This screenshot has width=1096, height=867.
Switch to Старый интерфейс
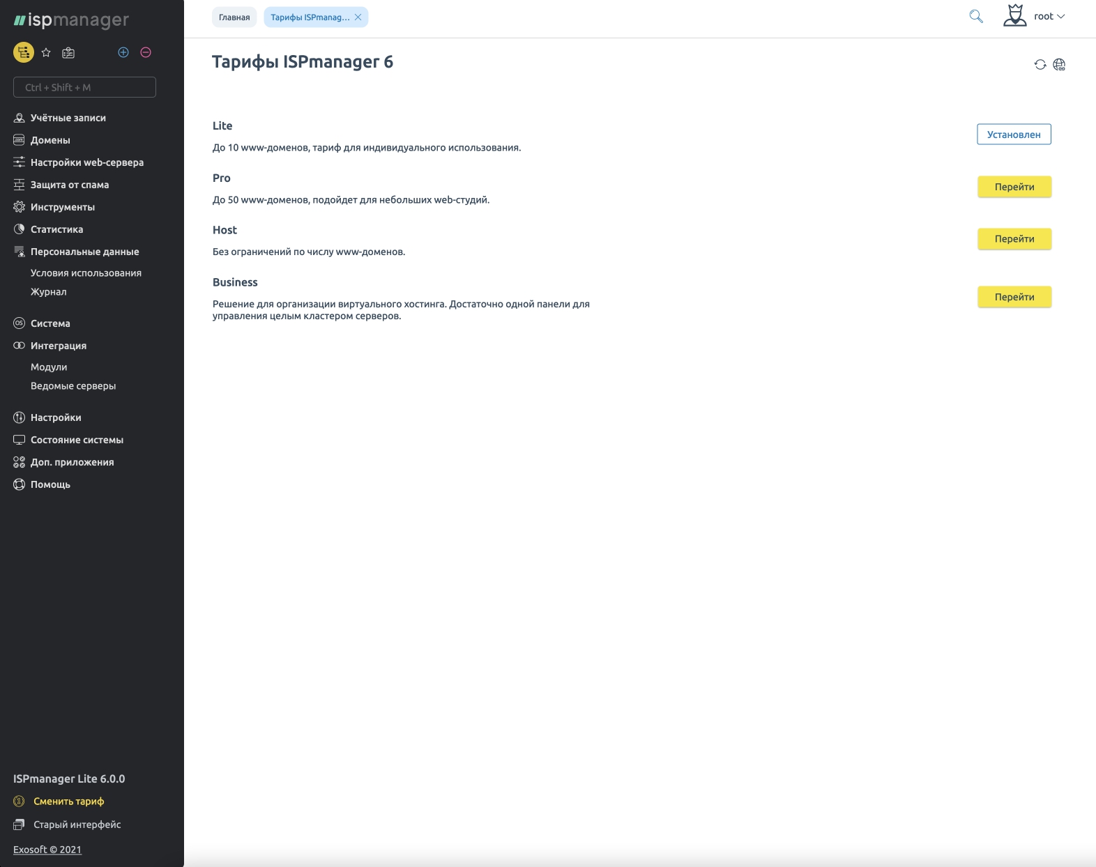(x=77, y=824)
